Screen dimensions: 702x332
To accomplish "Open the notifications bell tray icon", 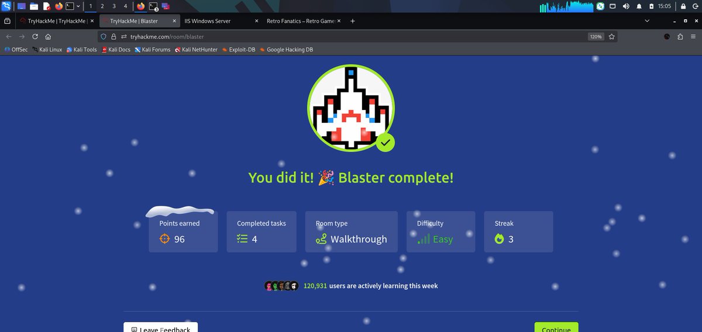I will click(639, 6).
